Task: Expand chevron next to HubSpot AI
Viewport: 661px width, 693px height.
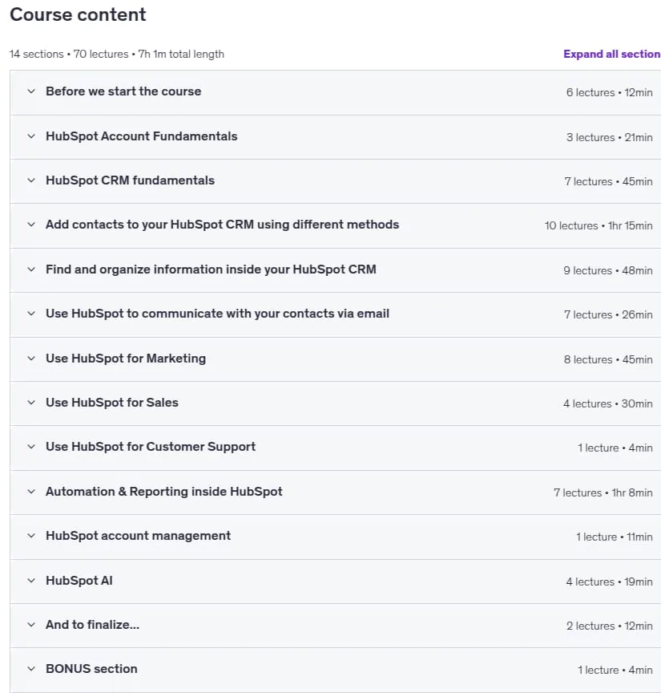Action: 31,581
